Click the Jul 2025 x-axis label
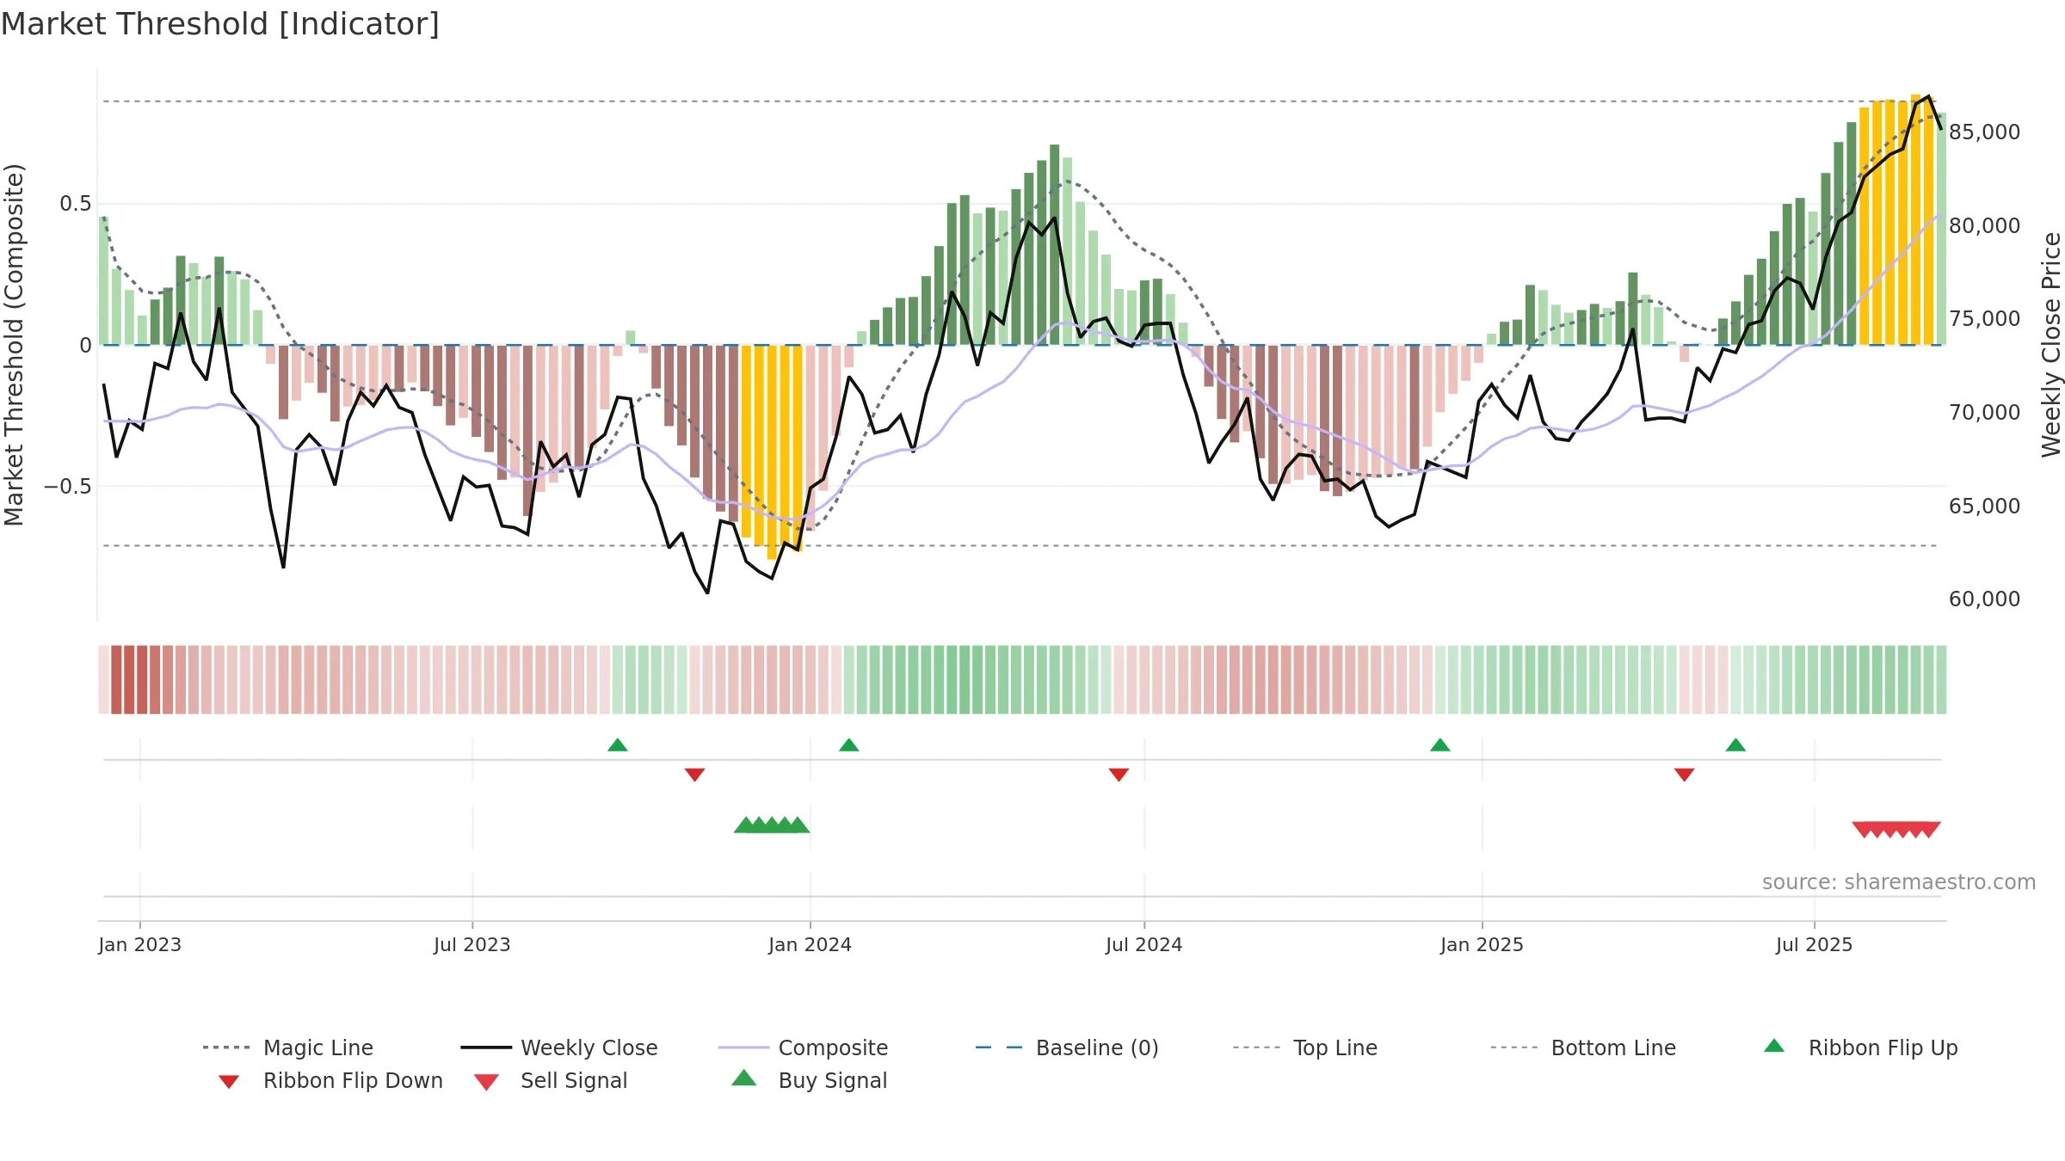The height and width of the screenshot is (1161, 2065). pyautogui.click(x=1815, y=944)
